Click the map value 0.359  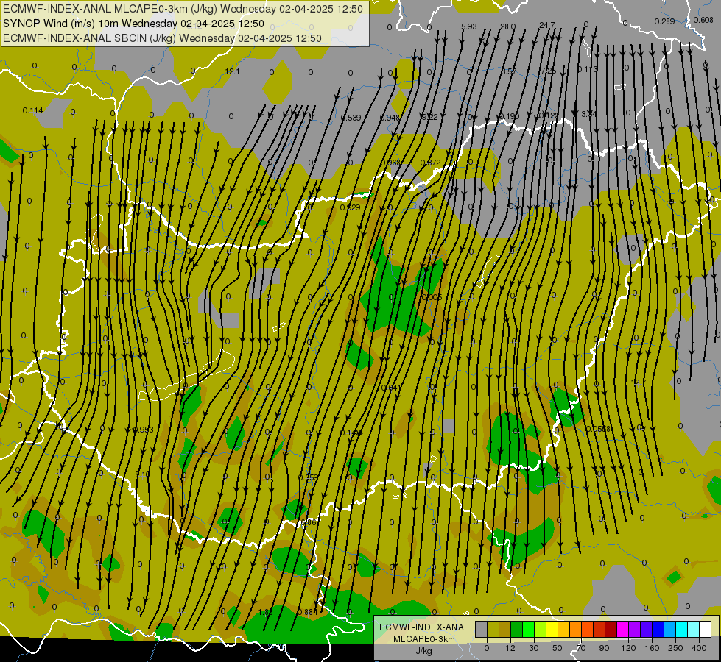click(308, 477)
